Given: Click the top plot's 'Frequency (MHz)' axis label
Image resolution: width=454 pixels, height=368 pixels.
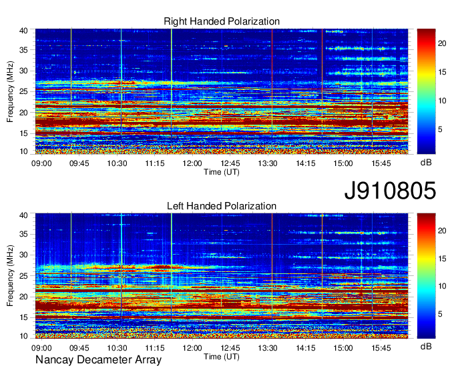Looking at the screenshot, I should click(x=10, y=91).
